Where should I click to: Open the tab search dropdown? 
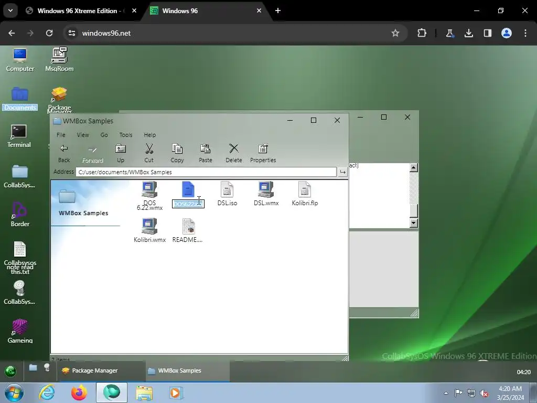point(10,10)
